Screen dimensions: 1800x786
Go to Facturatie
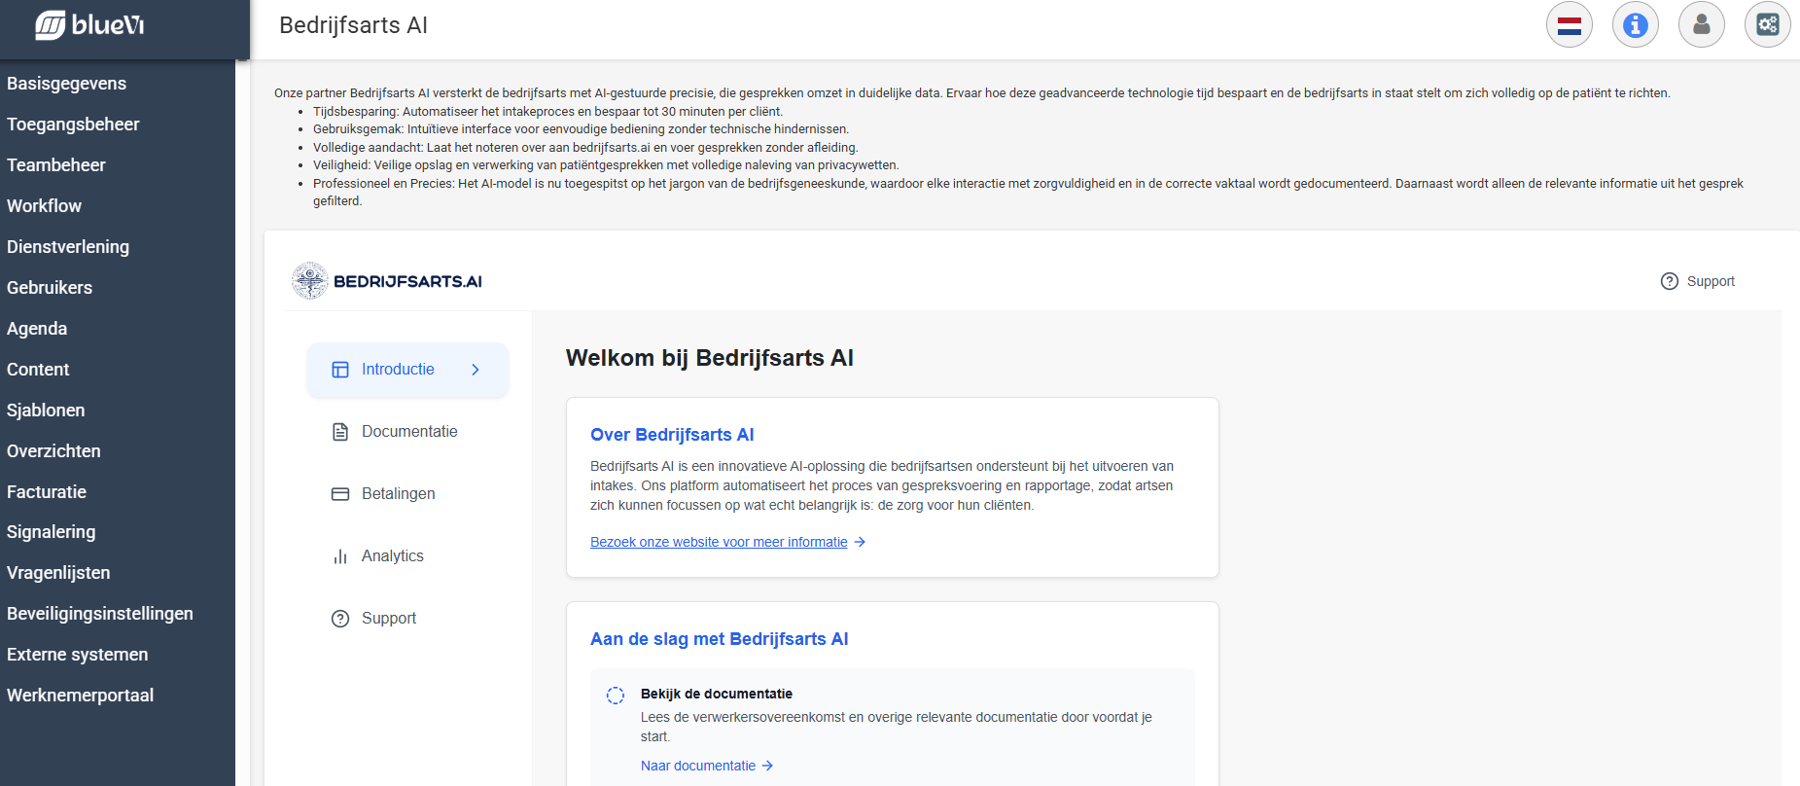47,492
